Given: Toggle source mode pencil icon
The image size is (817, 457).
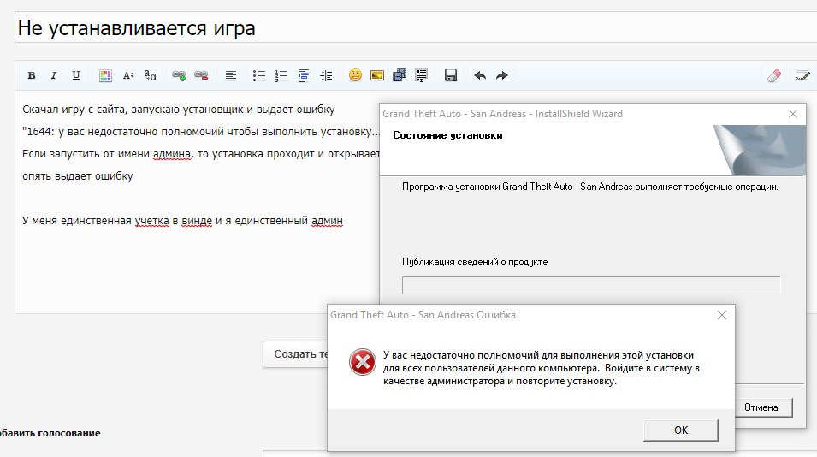Looking at the screenshot, I should pos(803,75).
